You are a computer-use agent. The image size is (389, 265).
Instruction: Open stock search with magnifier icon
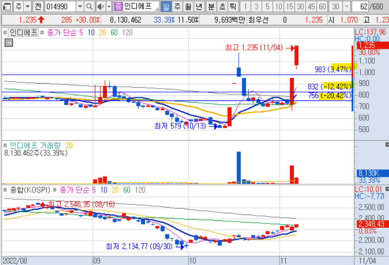click(x=89, y=7)
